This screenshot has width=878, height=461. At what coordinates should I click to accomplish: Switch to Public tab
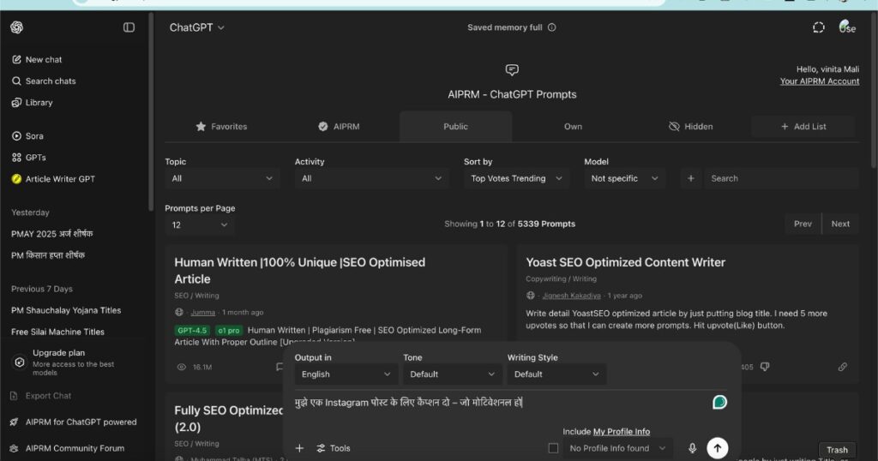click(456, 127)
